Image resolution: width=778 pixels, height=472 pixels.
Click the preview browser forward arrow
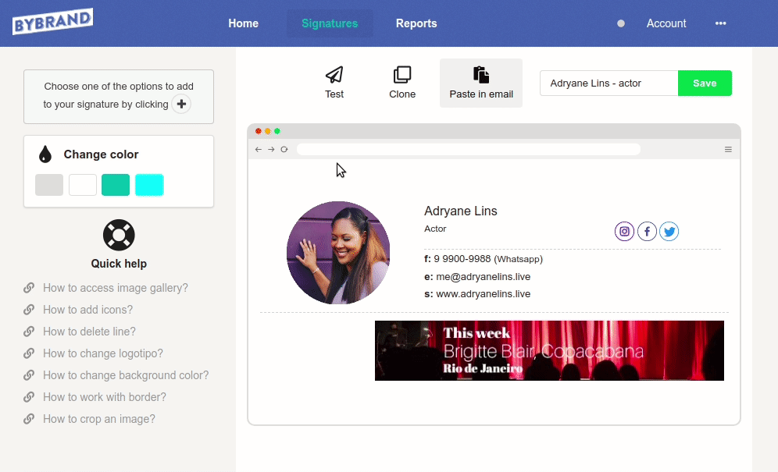pyautogui.click(x=271, y=149)
